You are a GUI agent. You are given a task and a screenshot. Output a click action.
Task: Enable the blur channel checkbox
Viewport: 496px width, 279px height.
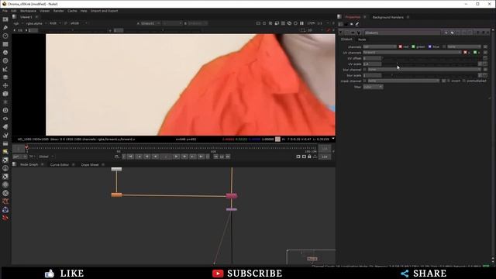pos(365,70)
